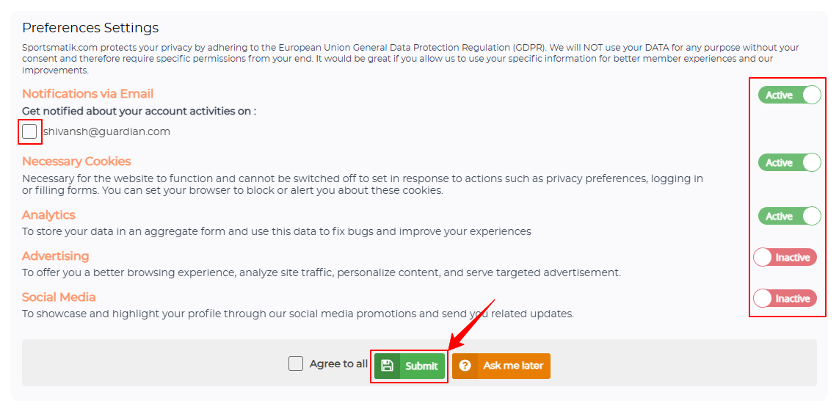This screenshot has width=839, height=412.
Task: Activate the Social Media toggle
Action: pos(785,299)
